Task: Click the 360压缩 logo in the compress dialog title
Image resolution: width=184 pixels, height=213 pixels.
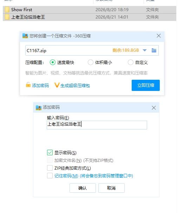Action: pos(25,36)
